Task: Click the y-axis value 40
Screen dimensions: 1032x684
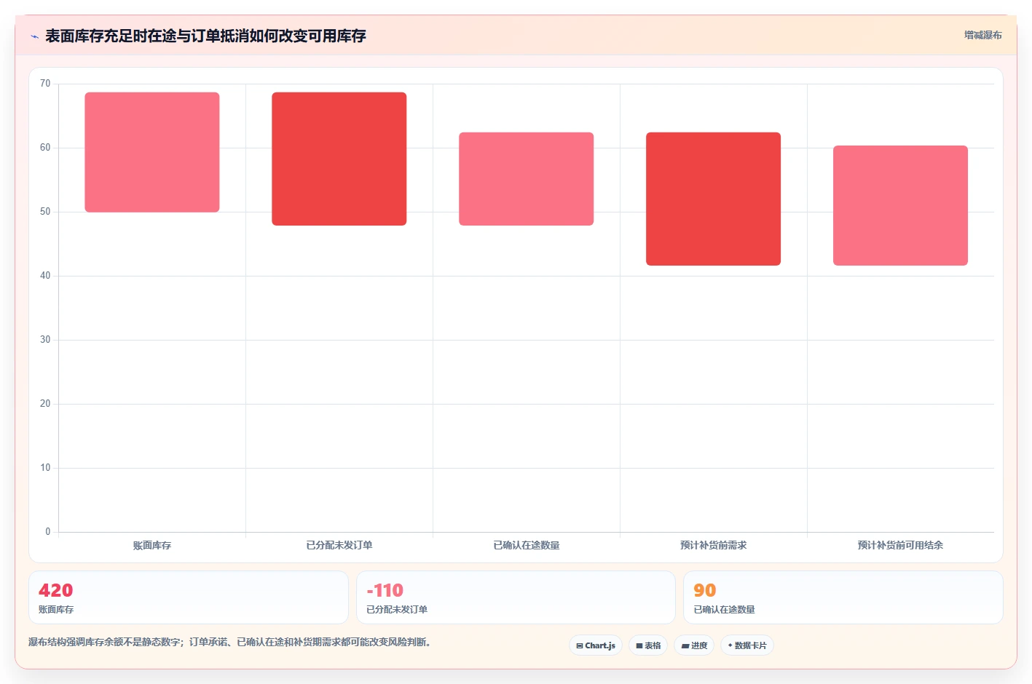Action: click(45, 276)
